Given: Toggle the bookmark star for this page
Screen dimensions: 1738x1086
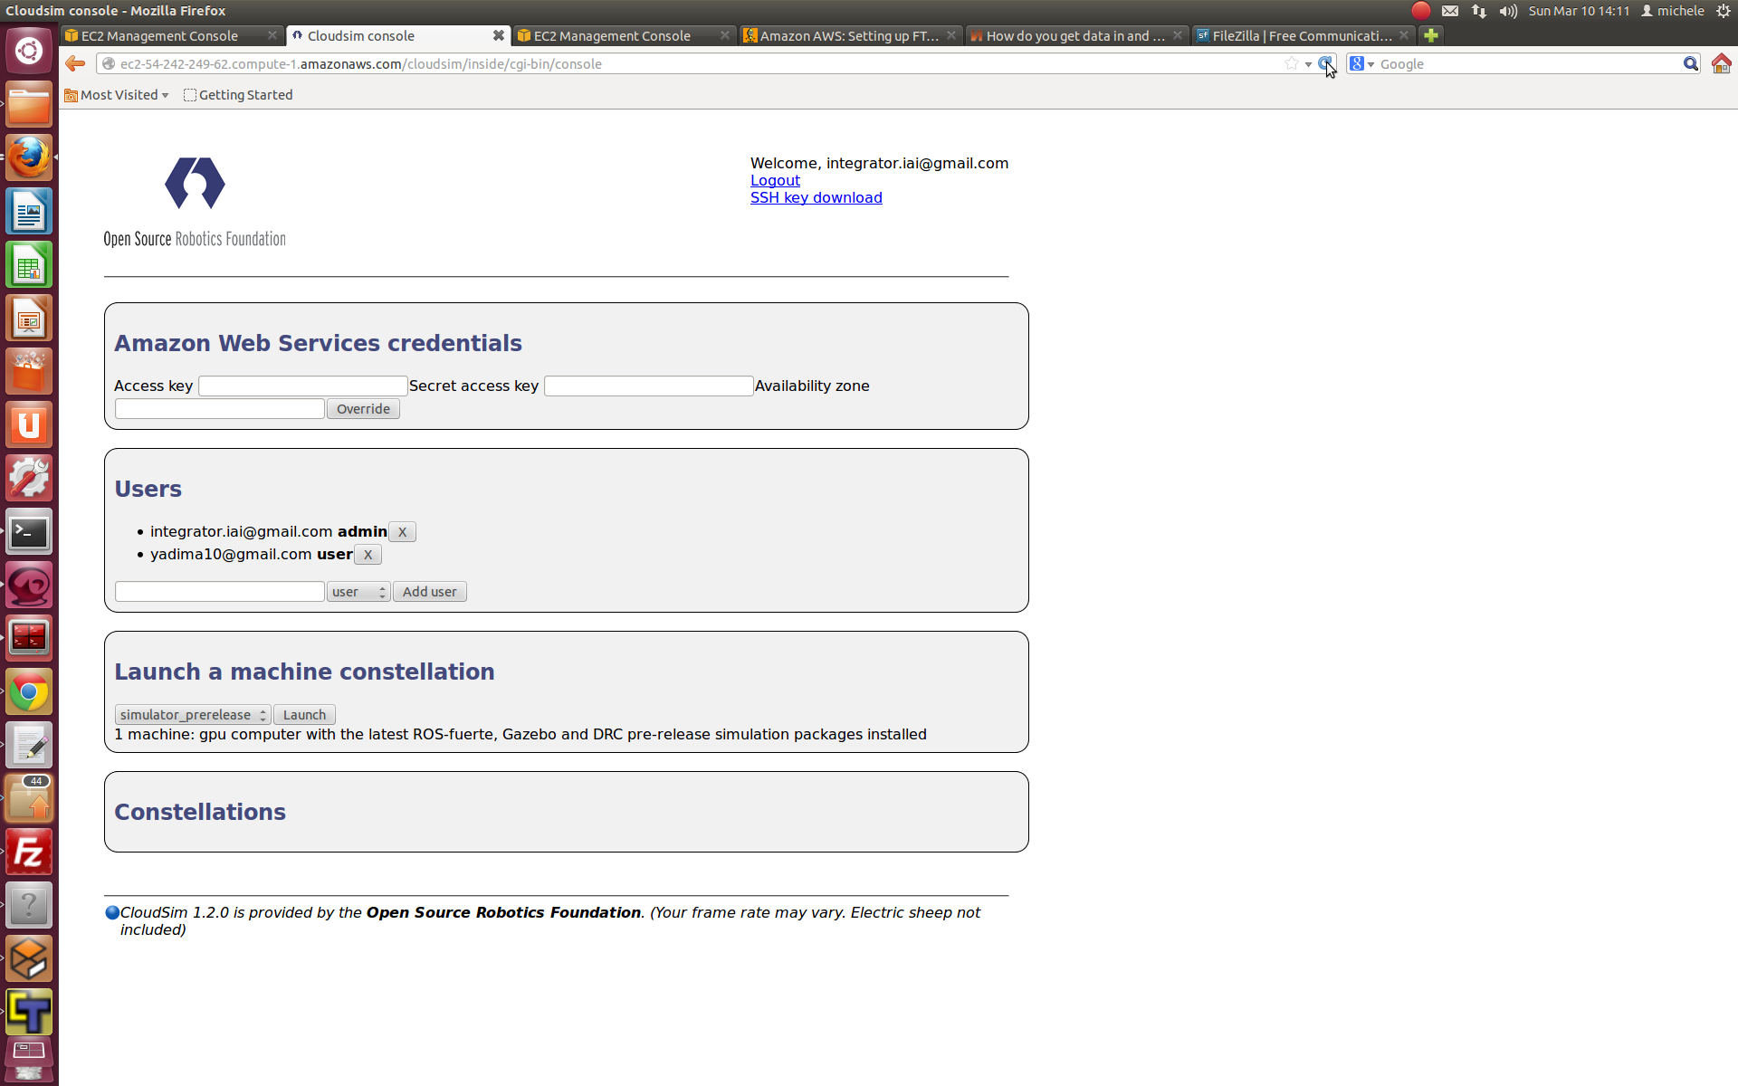Looking at the screenshot, I should pyautogui.click(x=1291, y=63).
